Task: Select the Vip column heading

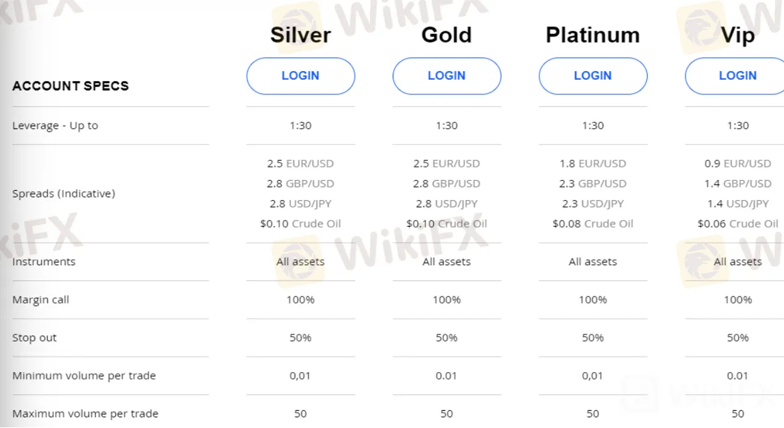Action: [x=738, y=35]
